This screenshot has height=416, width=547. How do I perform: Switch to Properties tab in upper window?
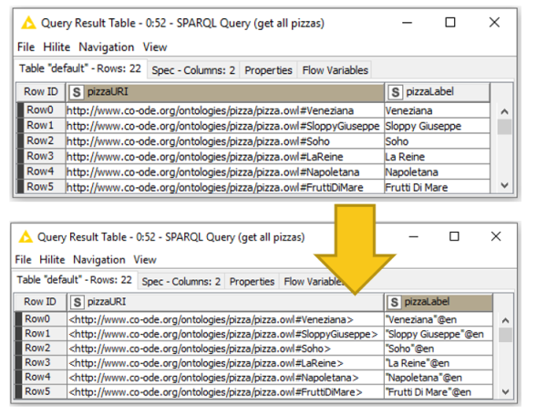268,70
